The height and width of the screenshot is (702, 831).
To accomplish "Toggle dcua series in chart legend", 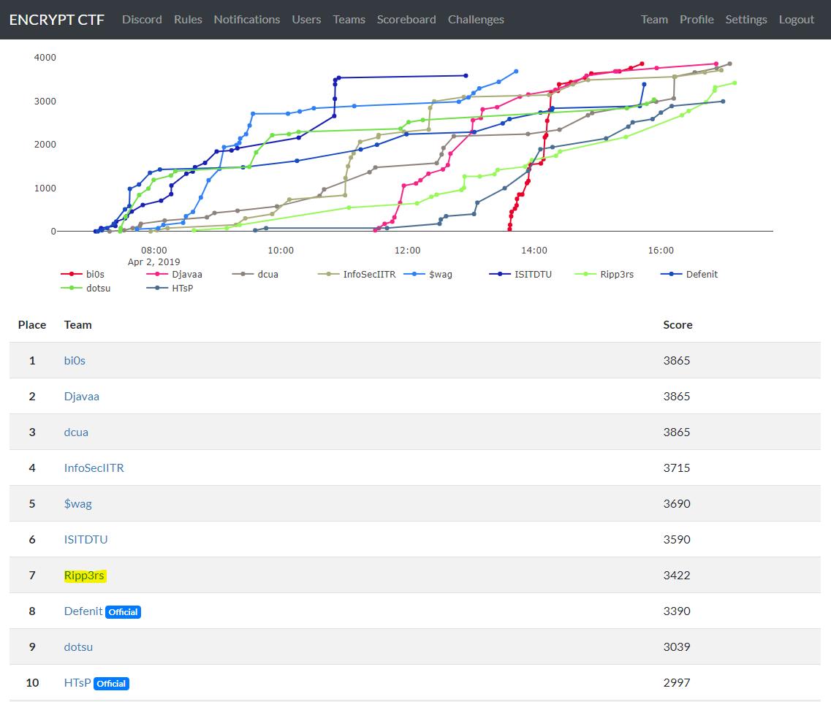I will coord(256,274).
